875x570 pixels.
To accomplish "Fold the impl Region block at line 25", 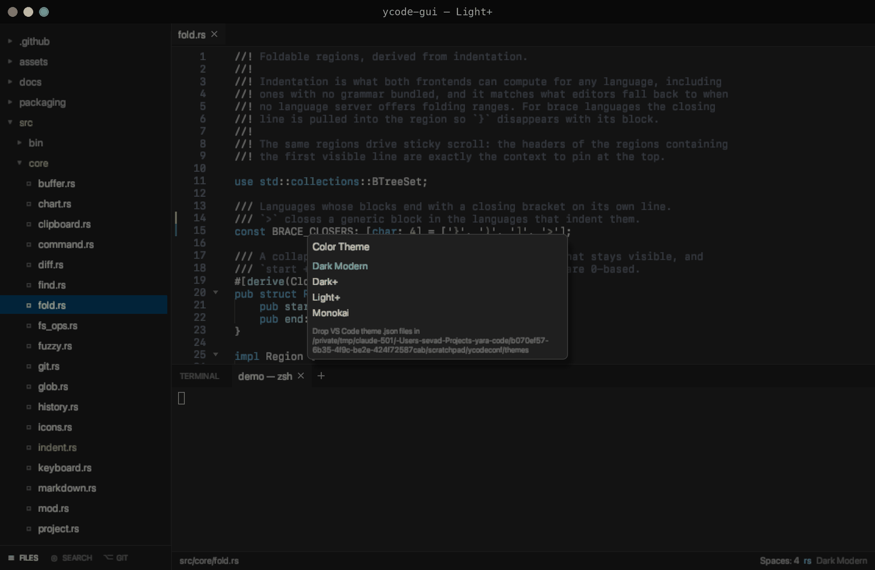I will (x=216, y=355).
